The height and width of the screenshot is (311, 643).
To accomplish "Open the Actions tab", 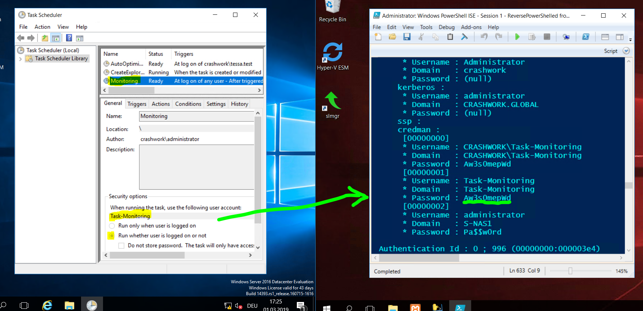I will [x=161, y=104].
